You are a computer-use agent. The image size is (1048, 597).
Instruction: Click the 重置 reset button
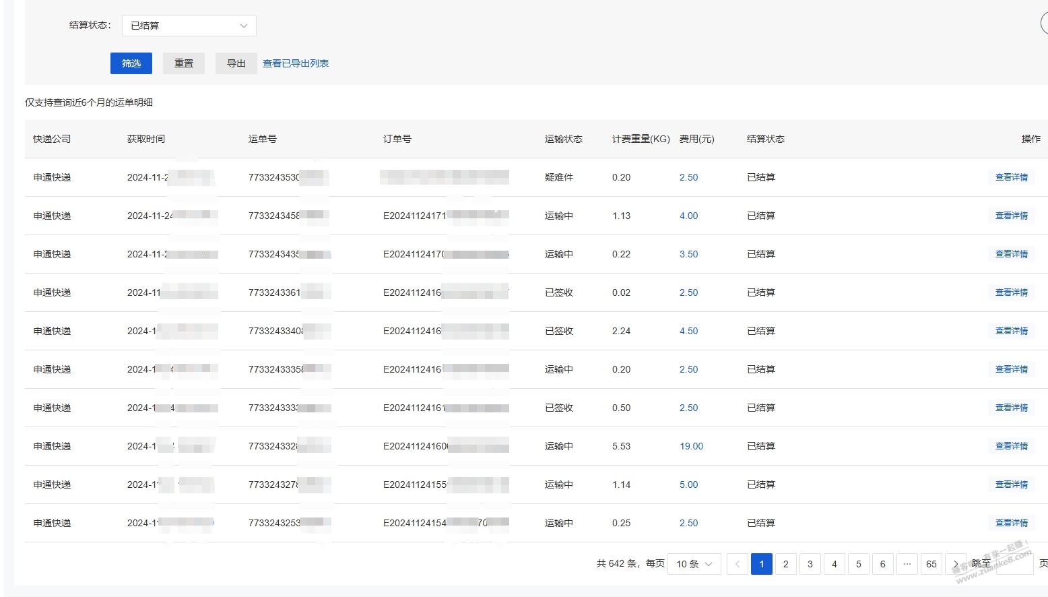(x=184, y=63)
